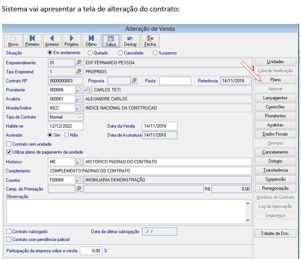The image size is (301, 259).
Task: Click Observação scrollbar down arrow
Action: tap(248, 220)
